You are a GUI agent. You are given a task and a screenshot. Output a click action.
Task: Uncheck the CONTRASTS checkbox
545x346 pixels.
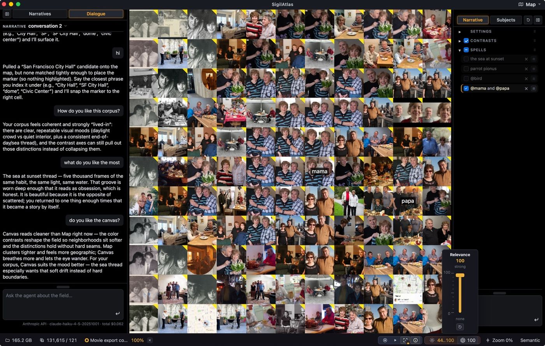click(466, 41)
